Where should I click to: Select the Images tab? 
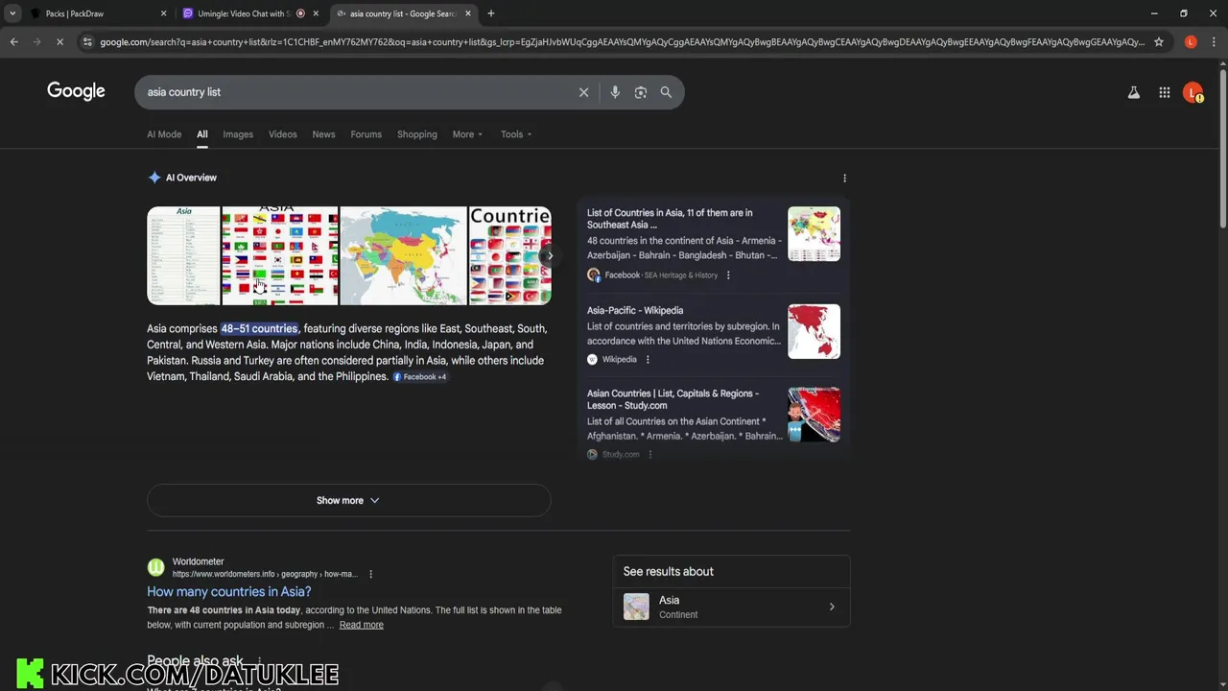(238, 134)
